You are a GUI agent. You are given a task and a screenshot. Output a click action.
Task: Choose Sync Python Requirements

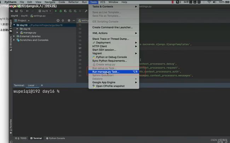point(114,61)
